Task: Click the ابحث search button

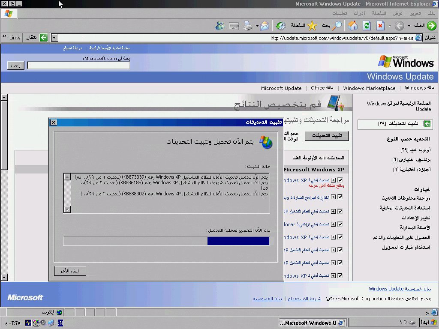Action: coord(16,66)
